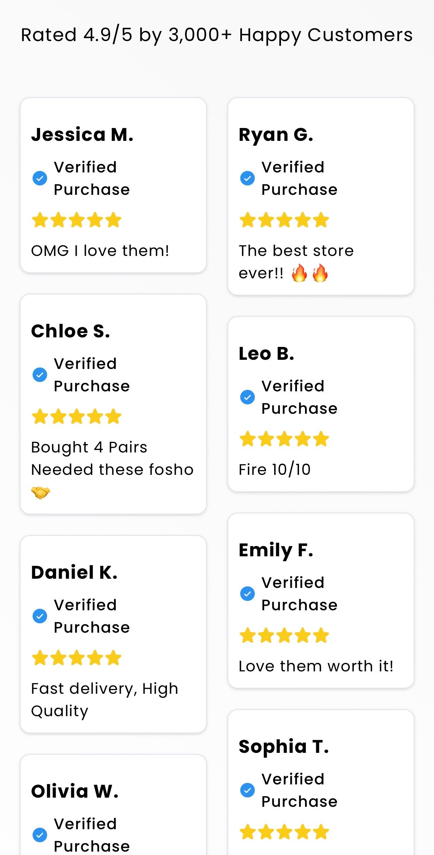434x855 pixels.
Task: Tap the Olivia W. reviewer name
Action: [75, 792]
